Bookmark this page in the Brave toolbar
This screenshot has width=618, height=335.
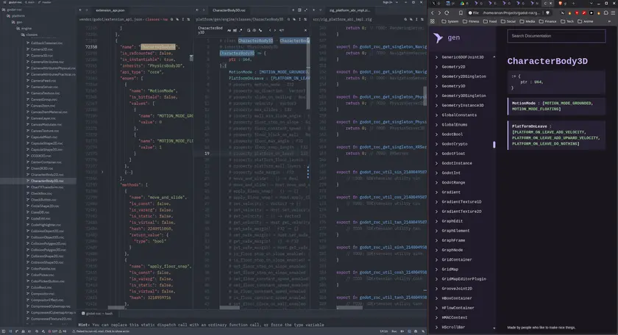[461, 12]
